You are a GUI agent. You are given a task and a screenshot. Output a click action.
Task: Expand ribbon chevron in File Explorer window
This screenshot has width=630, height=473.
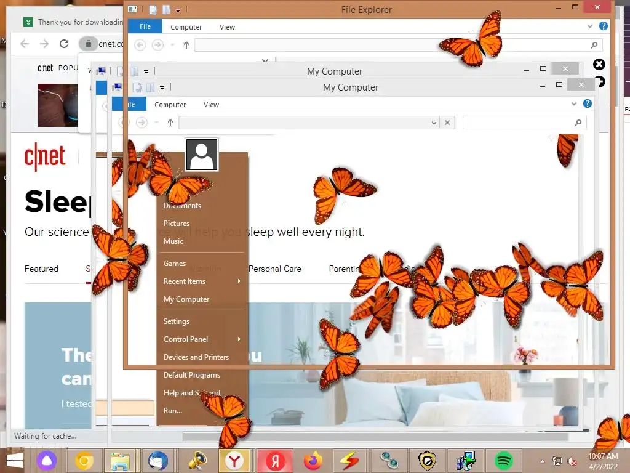pyautogui.click(x=590, y=26)
